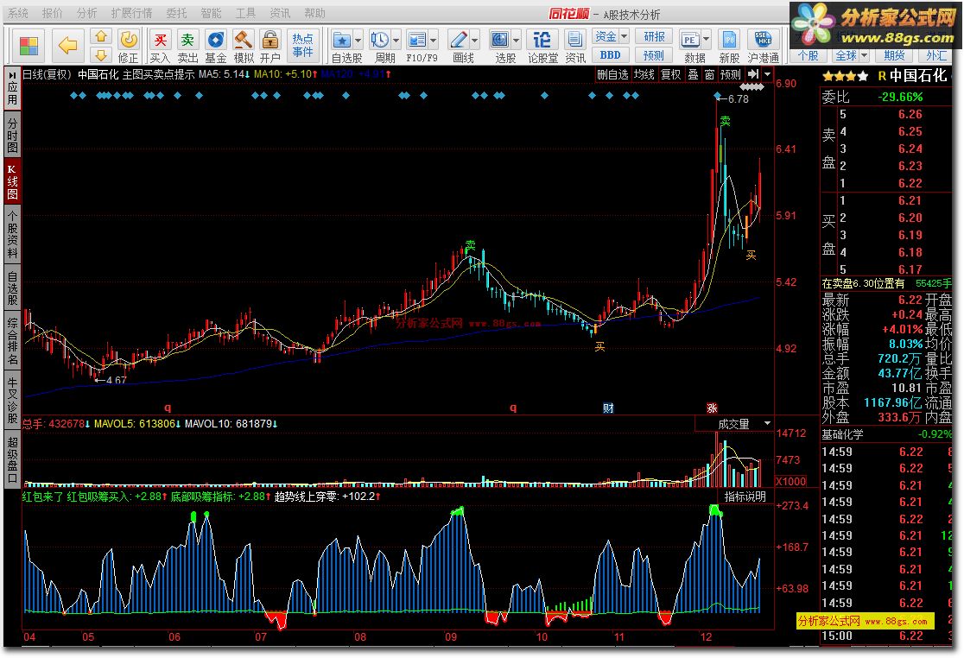Select the 超级盘口 sidebar tab

coord(12,459)
